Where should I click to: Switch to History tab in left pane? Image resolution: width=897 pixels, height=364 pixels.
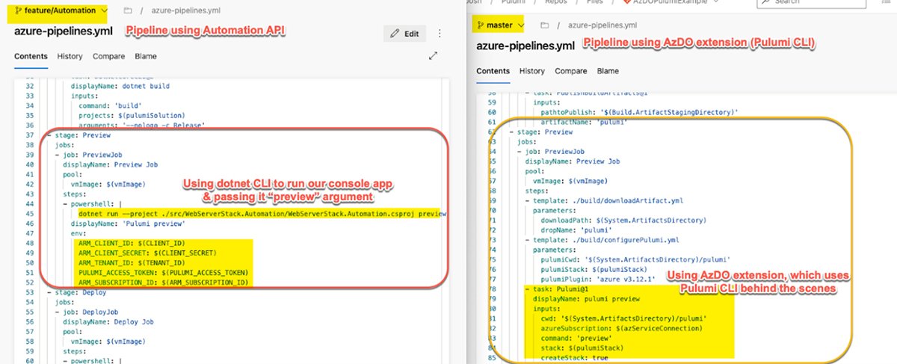click(70, 56)
